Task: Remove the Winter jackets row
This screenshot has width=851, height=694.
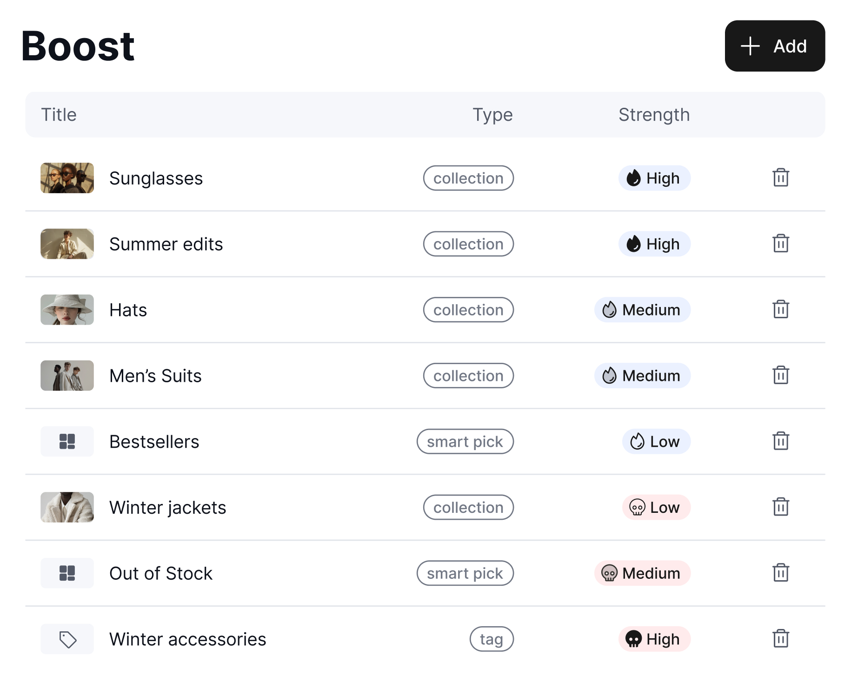Action: (781, 507)
